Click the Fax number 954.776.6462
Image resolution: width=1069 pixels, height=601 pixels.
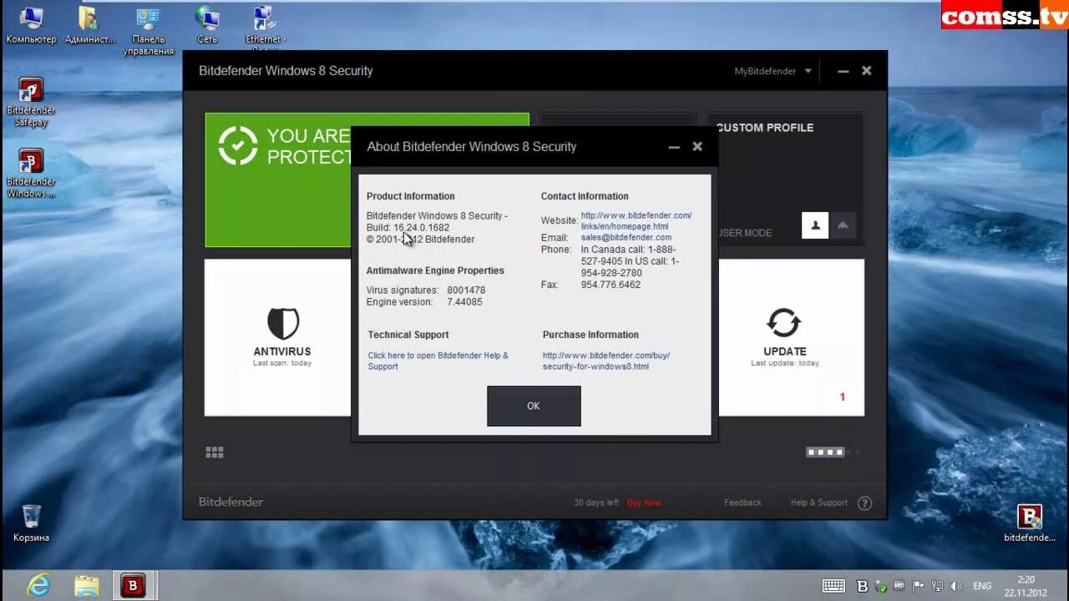610,285
